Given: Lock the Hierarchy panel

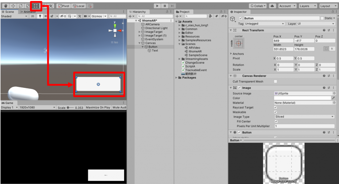Looking at the screenshot, I should pos(167,12).
